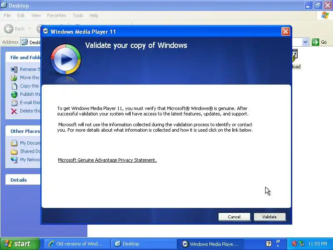Click the red X Delete this file icon
333x250 pixels.
(14, 111)
